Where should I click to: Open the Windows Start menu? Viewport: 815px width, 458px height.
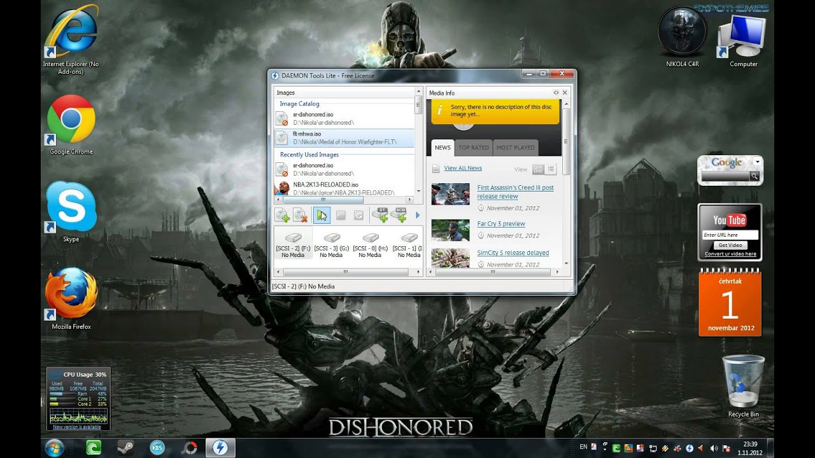tap(55, 447)
